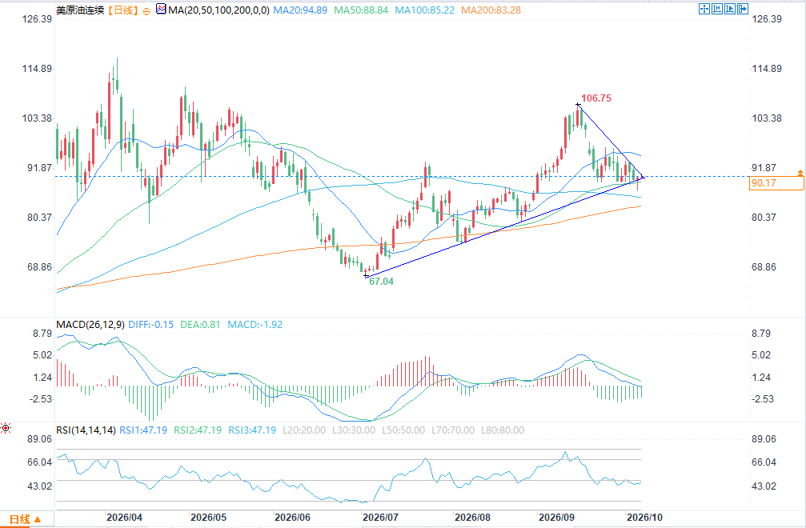Screen dimensions: 806x528
Task: Click the crosshair cursor icon in top-right toolbar
Action: tap(704, 9)
